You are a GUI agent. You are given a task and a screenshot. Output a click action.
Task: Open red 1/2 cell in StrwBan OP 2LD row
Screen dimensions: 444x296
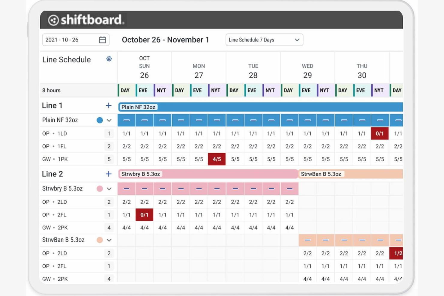tap(396, 253)
